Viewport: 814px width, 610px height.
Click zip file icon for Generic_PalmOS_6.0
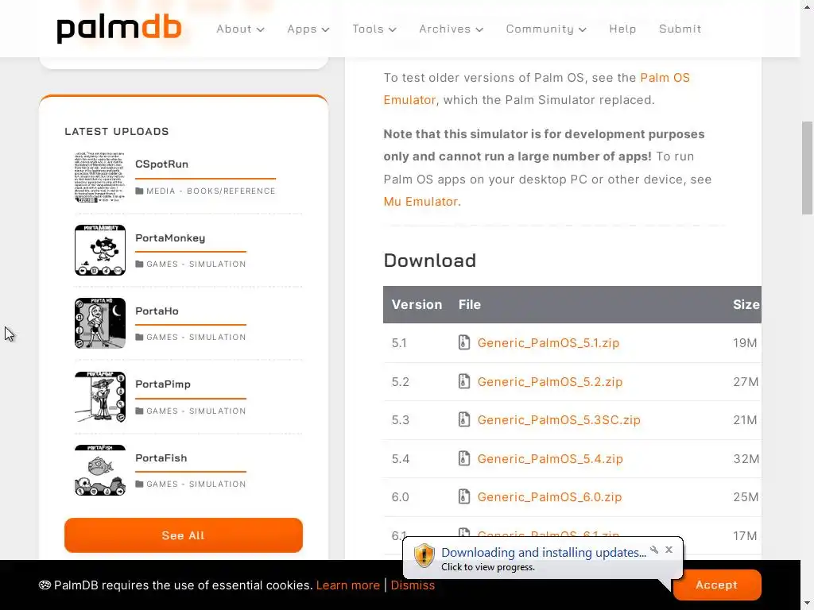click(x=464, y=496)
